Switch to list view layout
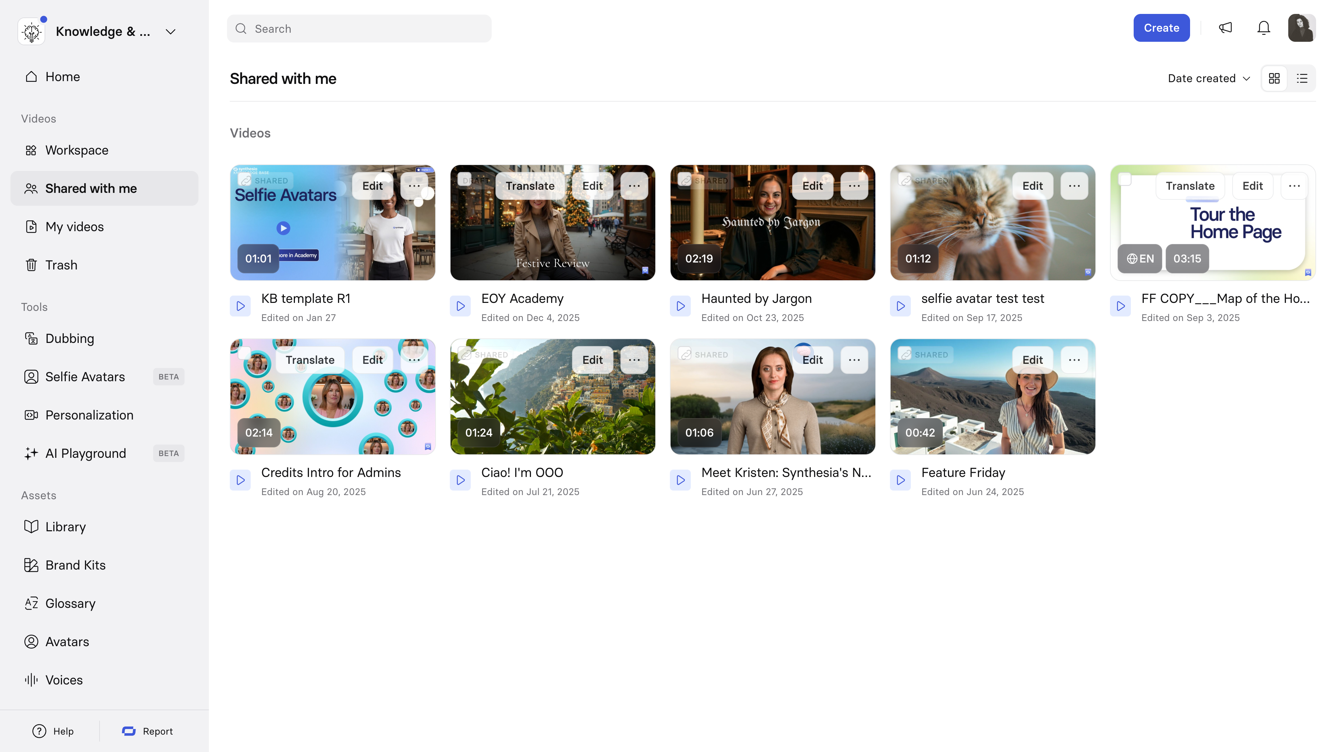Viewport: 1337px width, 752px height. pyautogui.click(x=1302, y=78)
